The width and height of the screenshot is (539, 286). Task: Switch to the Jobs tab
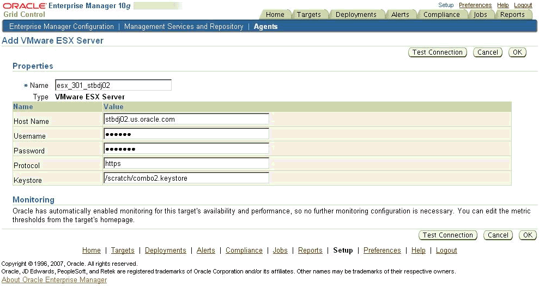point(480,14)
